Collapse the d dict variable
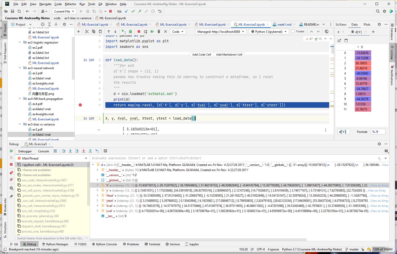Image resolution: width=397 pixels, height=254 pixels. (x=93, y=165)
